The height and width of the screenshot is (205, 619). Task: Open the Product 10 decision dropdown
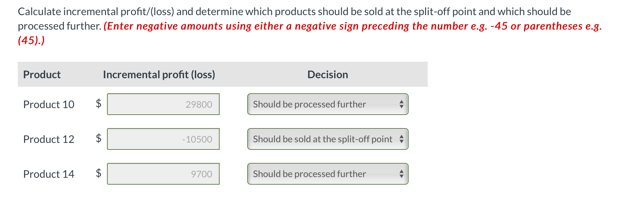pos(328,104)
